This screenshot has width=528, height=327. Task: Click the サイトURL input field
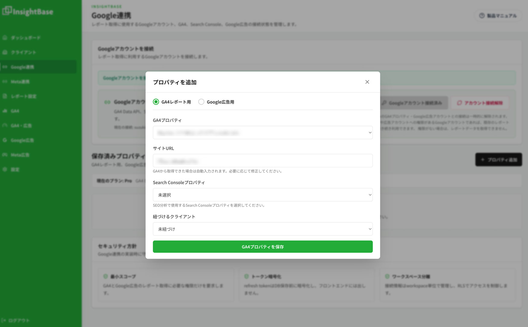pos(262,160)
